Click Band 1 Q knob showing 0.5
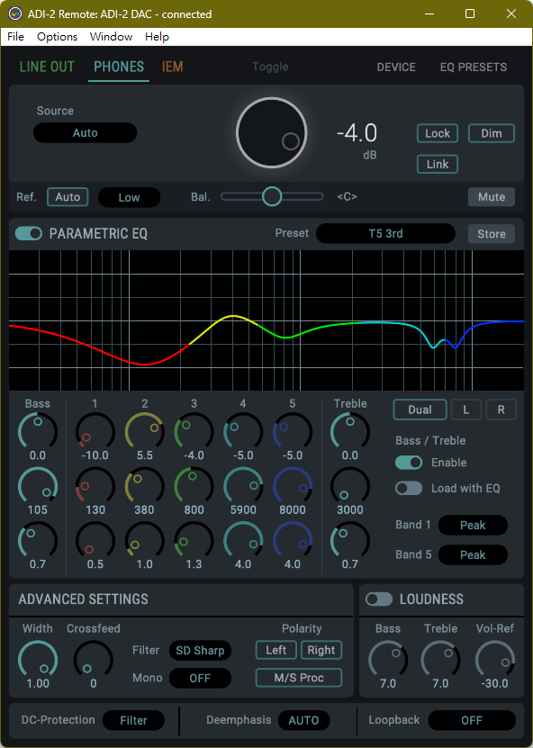Image resolution: width=533 pixels, height=748 pixels. pyautogui.click(x=95, y=540)
